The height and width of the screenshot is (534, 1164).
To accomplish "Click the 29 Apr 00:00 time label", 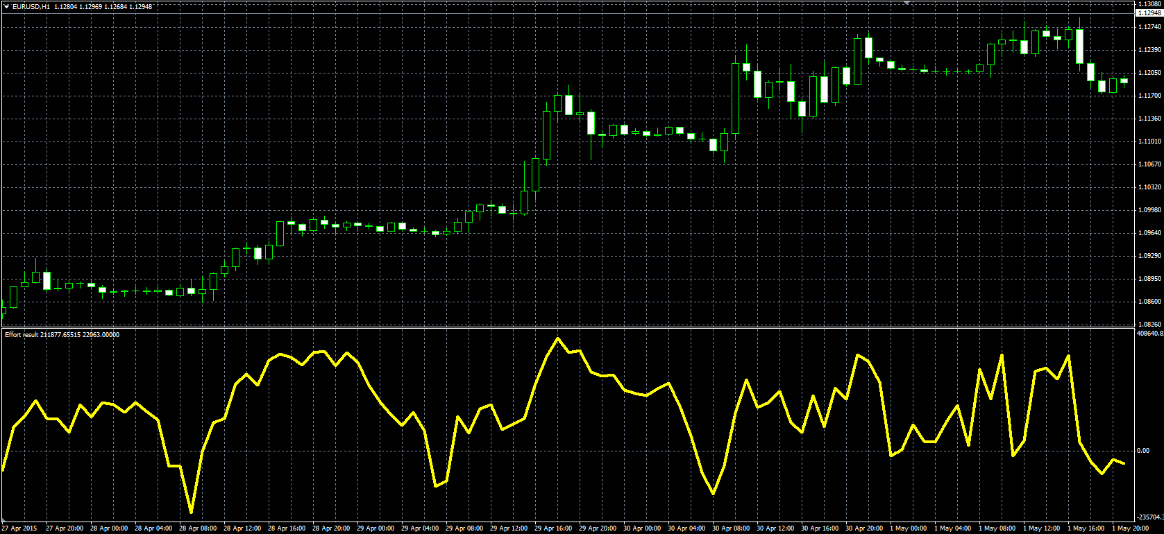I will [x=376, y=528].
